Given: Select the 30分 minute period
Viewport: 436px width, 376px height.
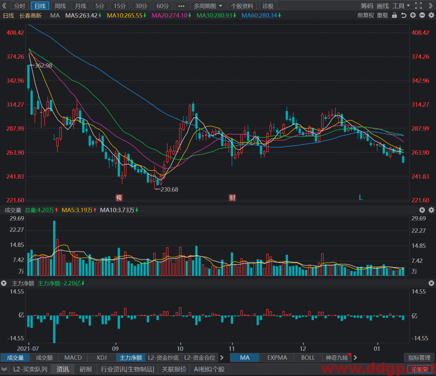Looking at the screenshot, I should (141, 6).
